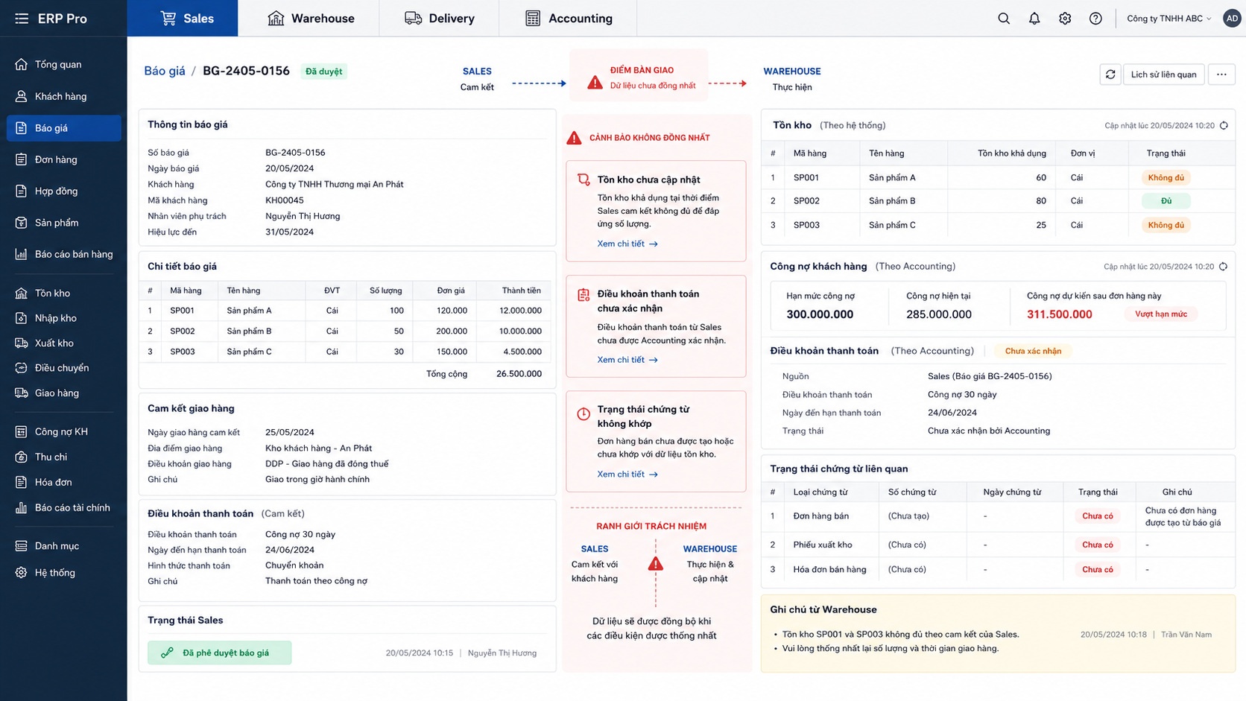Open settings gear in top bar

[1065, 19]
